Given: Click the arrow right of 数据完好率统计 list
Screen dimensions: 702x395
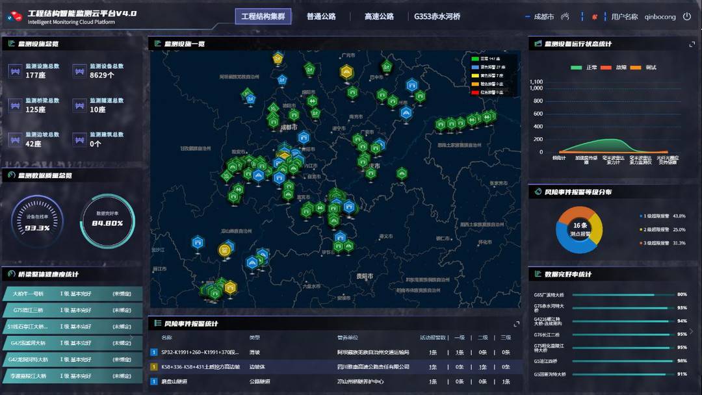Looking at the screenshot, I should [x=691, y=331].
